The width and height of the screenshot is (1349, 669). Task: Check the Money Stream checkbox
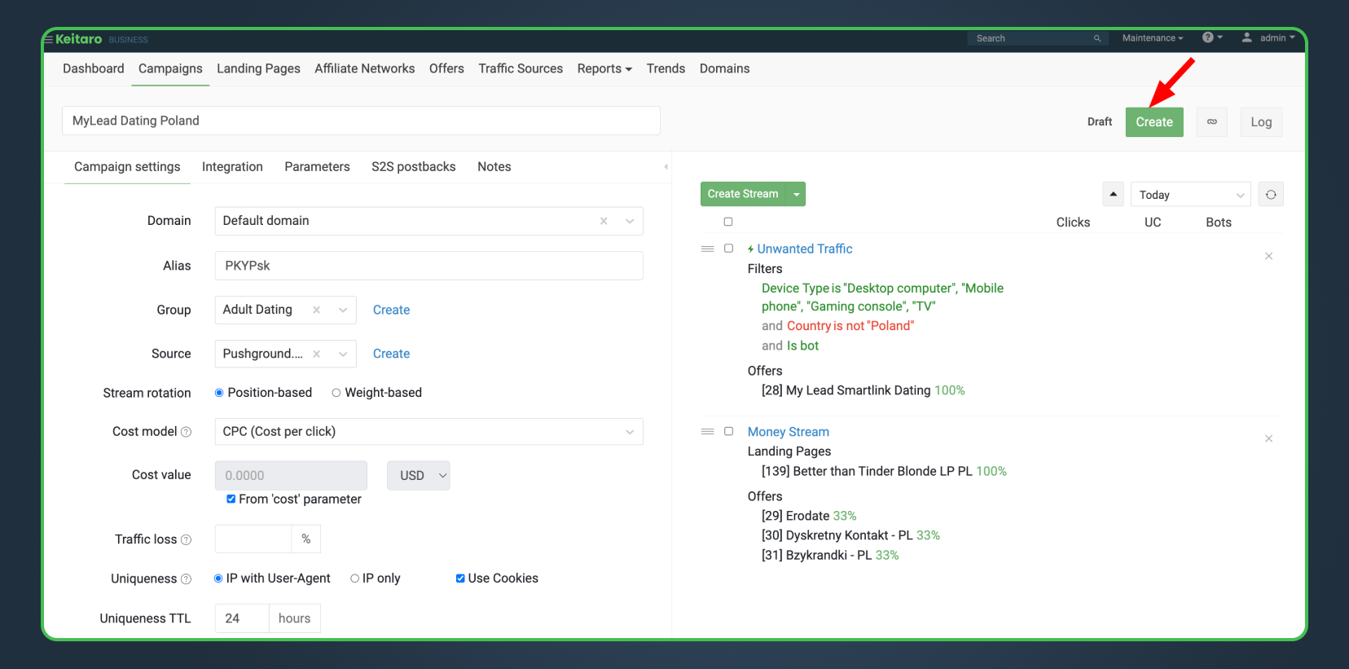point(728,431)
